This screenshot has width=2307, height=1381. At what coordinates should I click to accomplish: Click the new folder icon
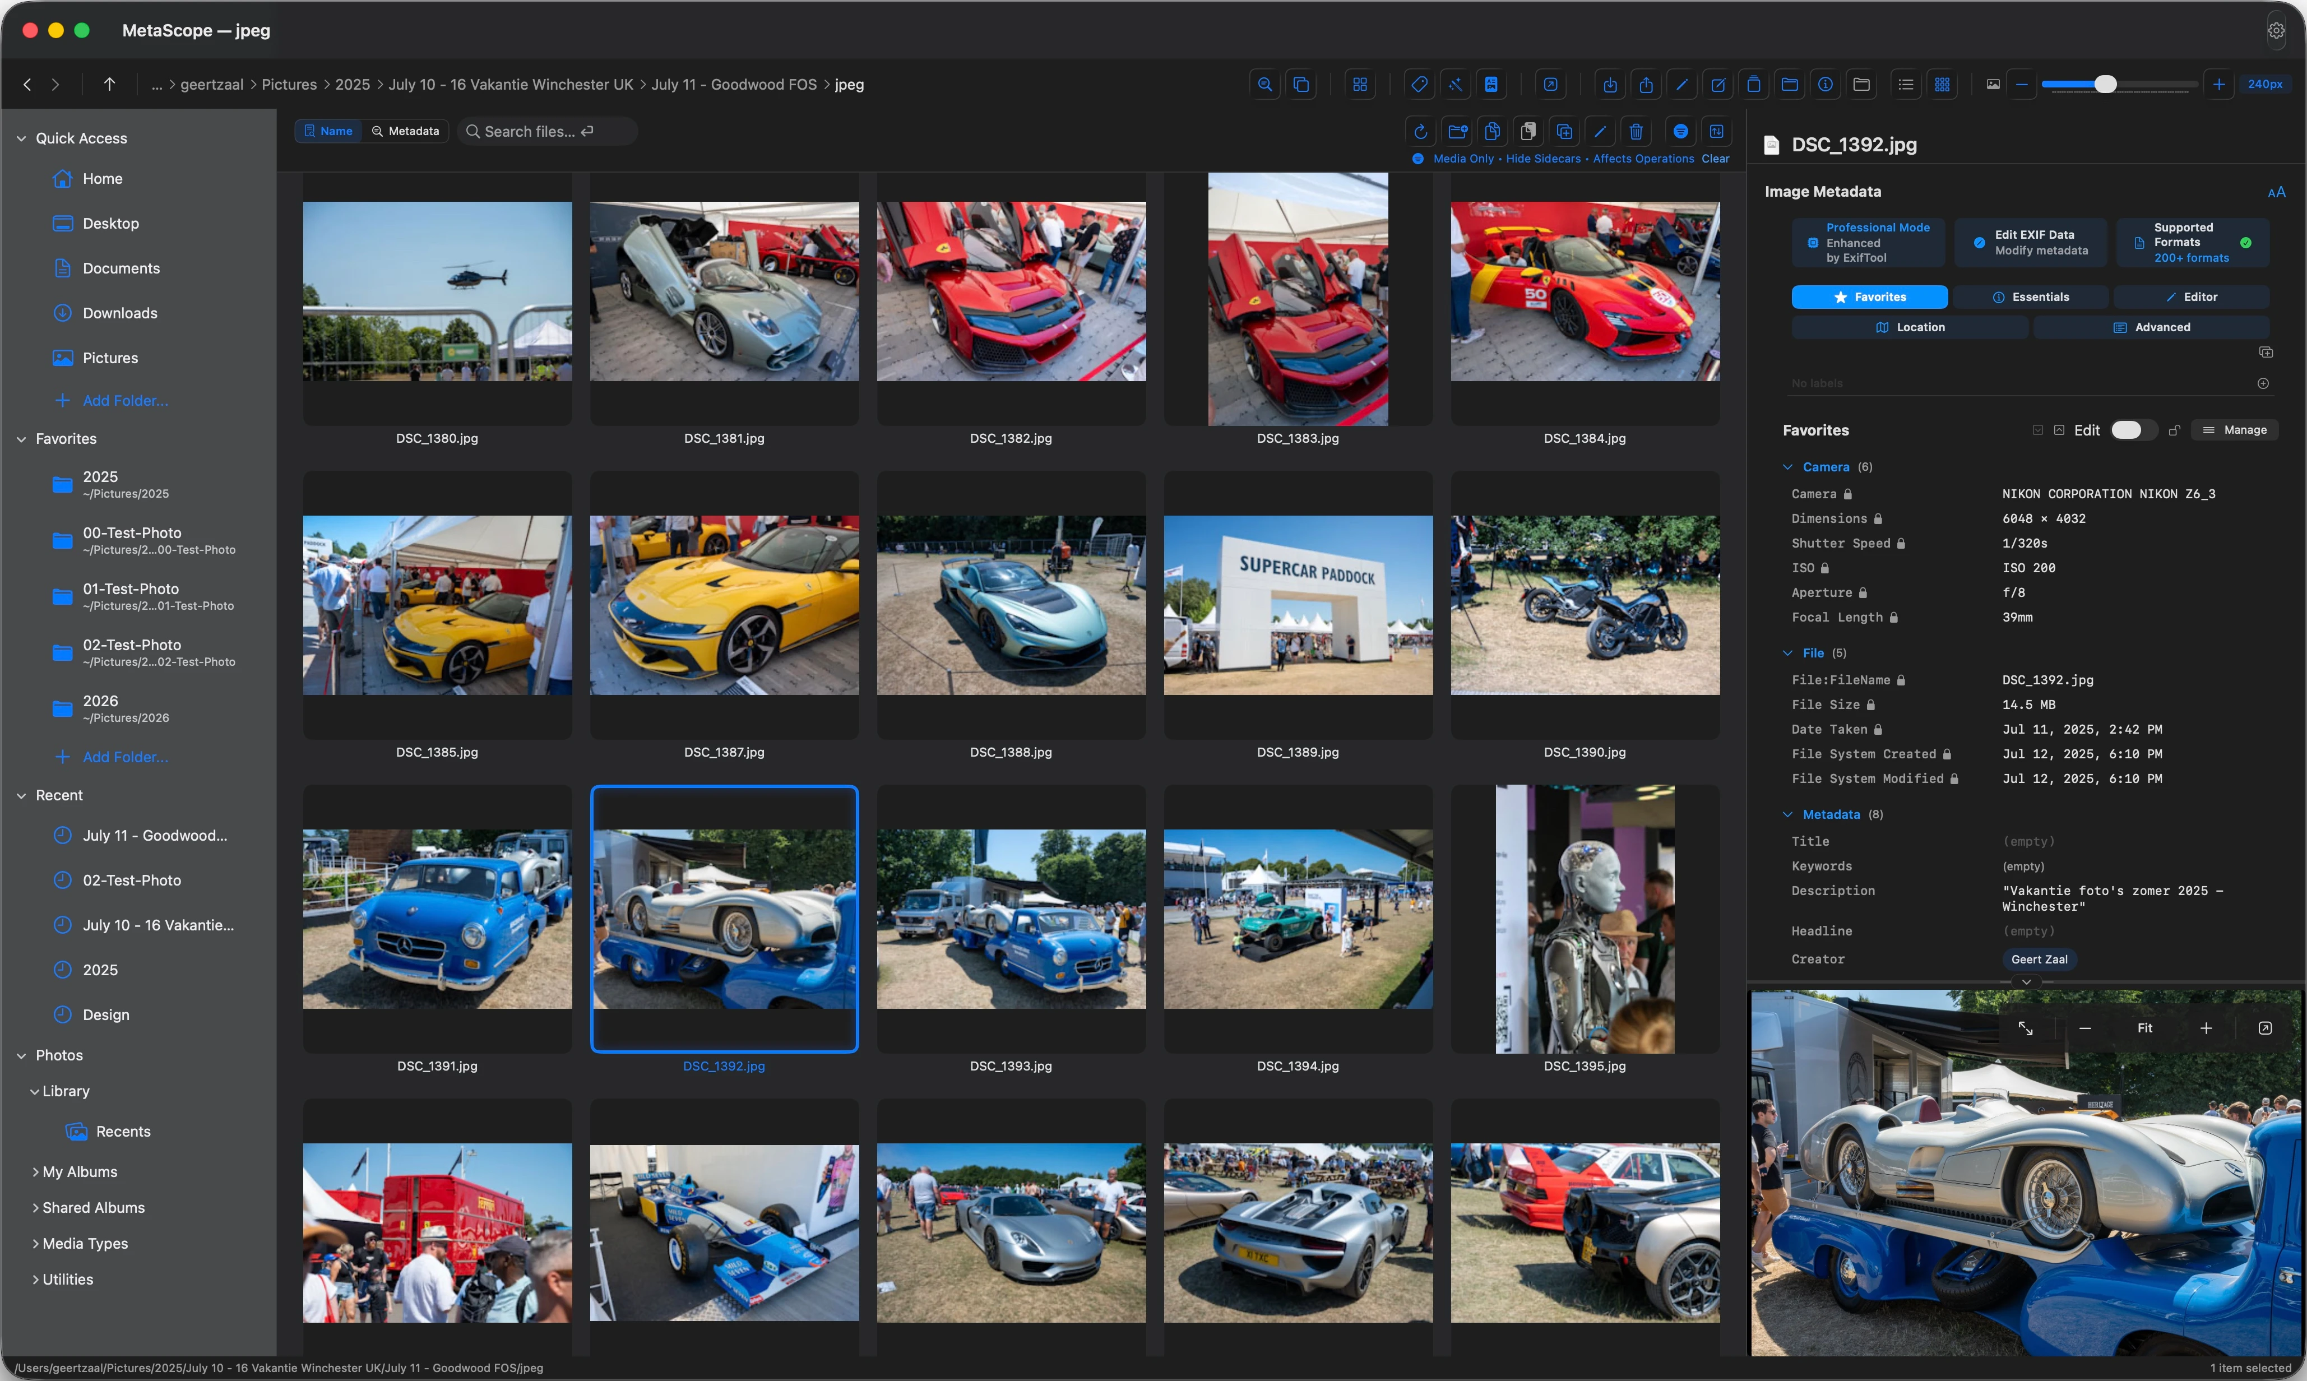click(1457, 132)
